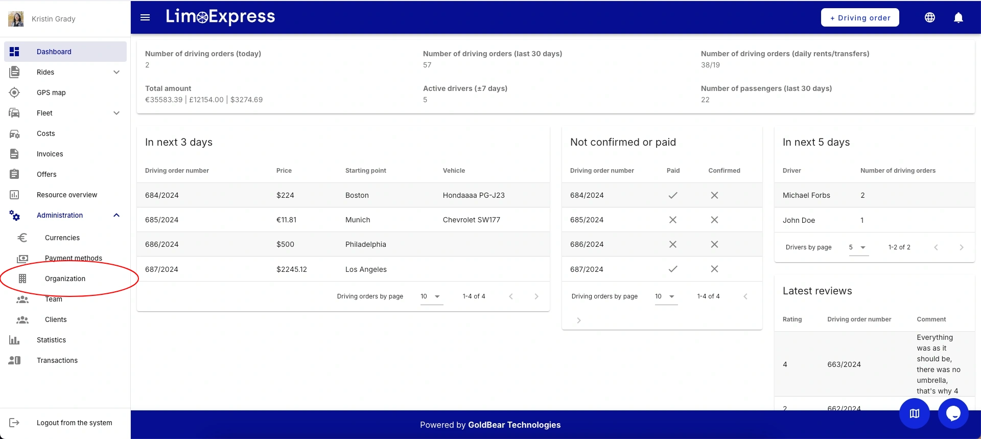The height and width of the screenshot is (439, 981).
Task: Select driving order 687/2024 row in next 3 days
Action: (x=161, y=269)
